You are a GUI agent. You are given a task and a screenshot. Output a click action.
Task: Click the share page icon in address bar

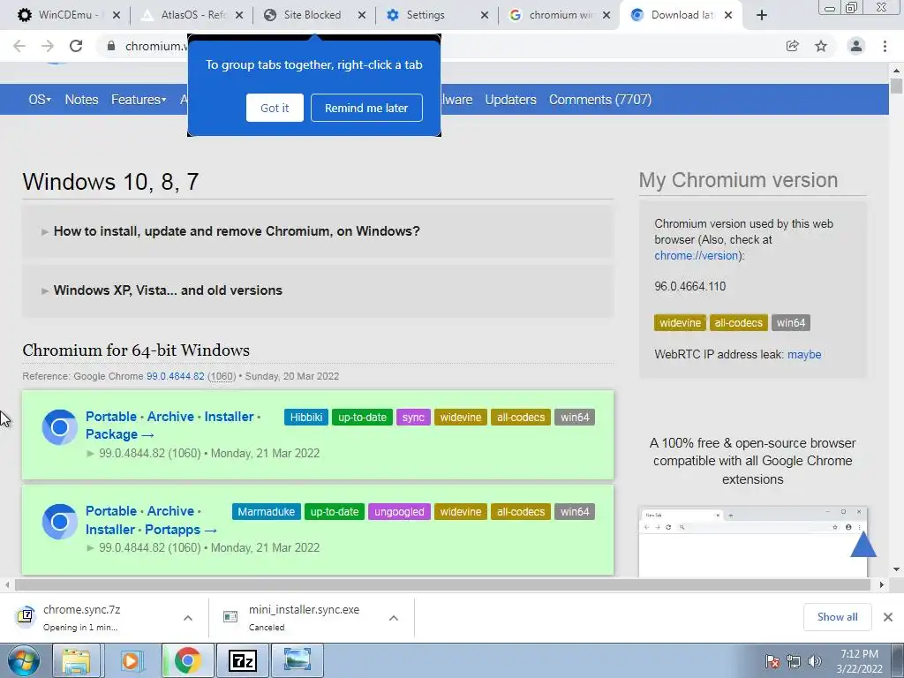(x=793, y=46)
